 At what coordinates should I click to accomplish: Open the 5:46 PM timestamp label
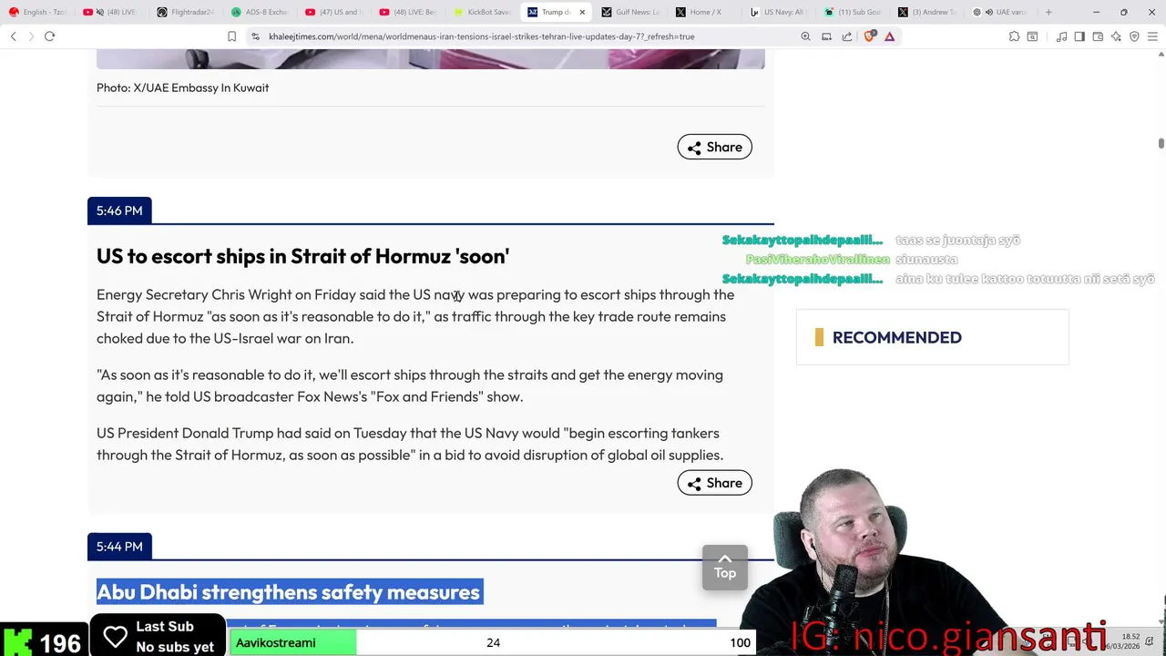click(x=119, y=210)
